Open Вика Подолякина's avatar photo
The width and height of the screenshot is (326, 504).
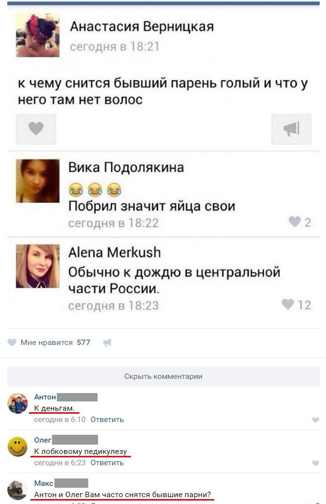click(38, 181)
